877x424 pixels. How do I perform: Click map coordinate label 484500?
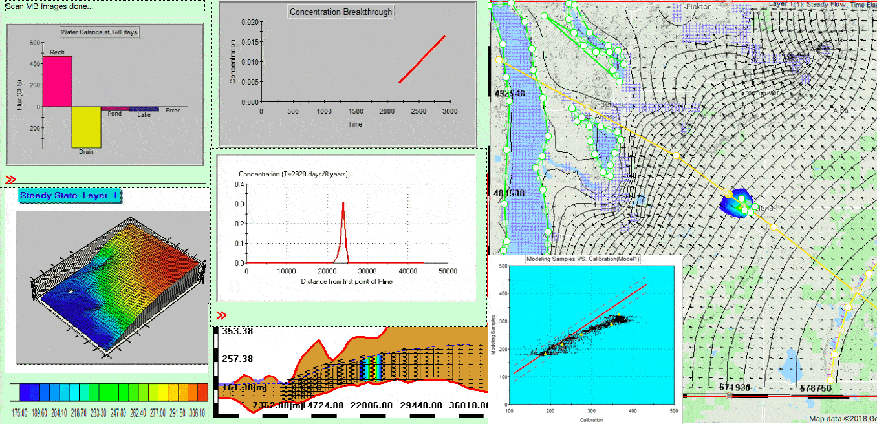[x=510, y=193]
